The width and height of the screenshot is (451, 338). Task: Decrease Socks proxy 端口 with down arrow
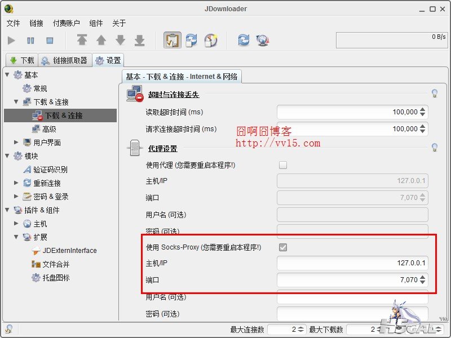[422, 282]
